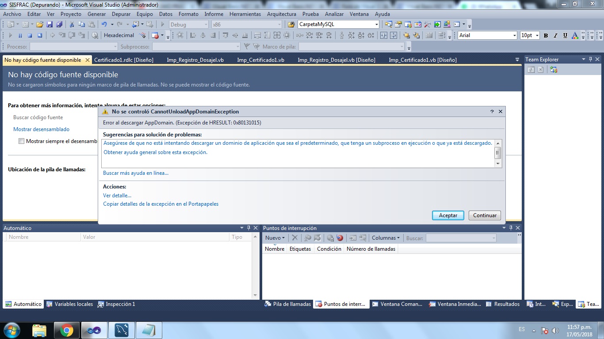Open the Arial font dropdown
The height and width of the screenshot is (339, 604).
[514, 35]
